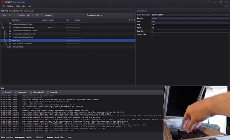
Task: Toggle checkbox for 1.1b Advertising Channel Power
Action: coord(10,37)
